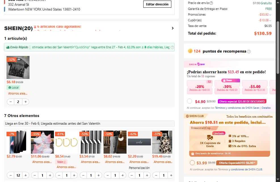Viewport: 280px width, 182px height.
Task: Click the -20% coupon card
Action: point(200,87)
